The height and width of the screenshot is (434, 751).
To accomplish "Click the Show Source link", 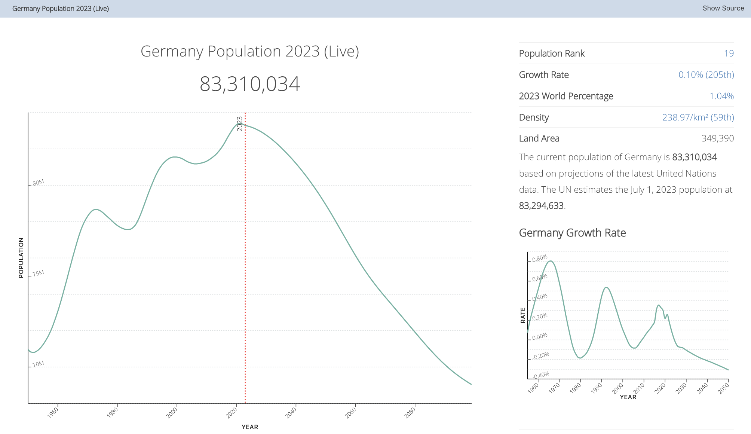I will point(723,8).
